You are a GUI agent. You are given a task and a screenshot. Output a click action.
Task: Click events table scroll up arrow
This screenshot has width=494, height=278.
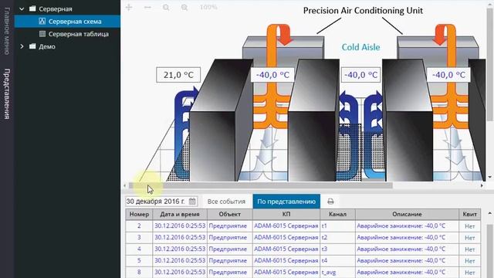pyautogui.click(x=489, y=213)
